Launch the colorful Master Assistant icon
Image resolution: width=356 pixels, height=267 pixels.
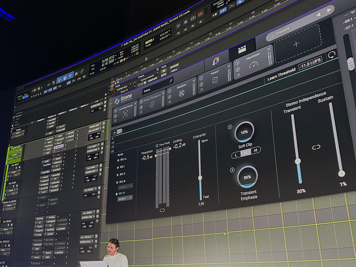(x=216, y=61)
